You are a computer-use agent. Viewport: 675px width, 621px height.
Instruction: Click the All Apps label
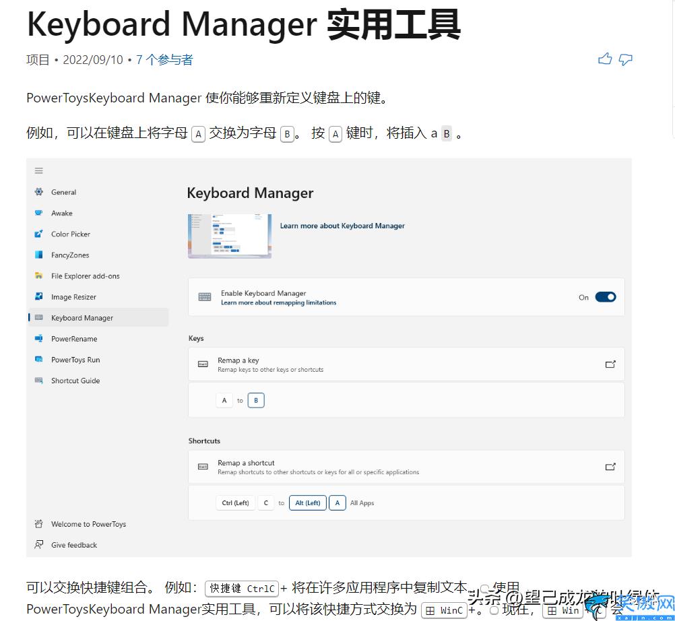coord(362,502)
